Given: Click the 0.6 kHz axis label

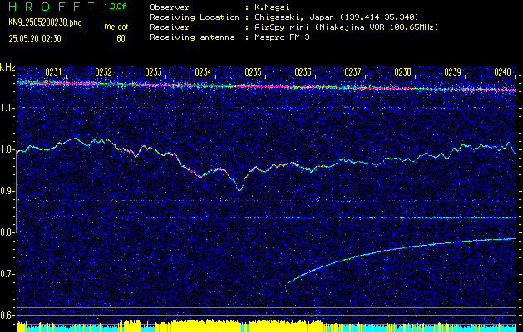Looking at the screenshot, I should click(x=7, y=315).
